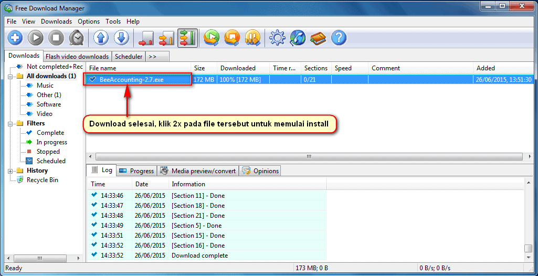Screen dimensions: 538x276
Task: Click the download list horizontal scrollbar thumb
Action: click(x=309, y=156)
